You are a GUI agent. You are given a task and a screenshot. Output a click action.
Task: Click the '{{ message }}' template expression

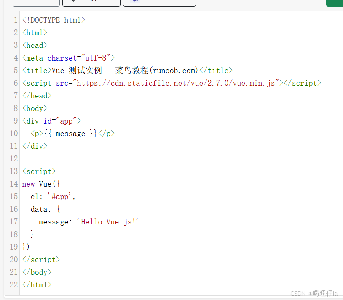pos(70,134)
